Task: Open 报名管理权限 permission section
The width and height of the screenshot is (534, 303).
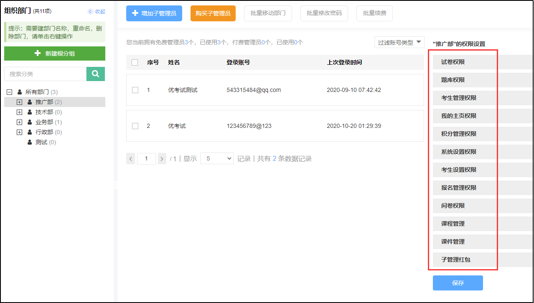Action: click(x=483, y=188)
